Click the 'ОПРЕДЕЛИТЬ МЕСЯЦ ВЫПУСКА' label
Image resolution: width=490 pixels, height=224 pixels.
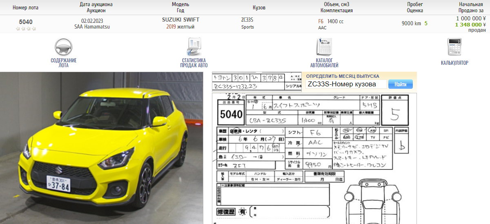click(x=343, y=76)
